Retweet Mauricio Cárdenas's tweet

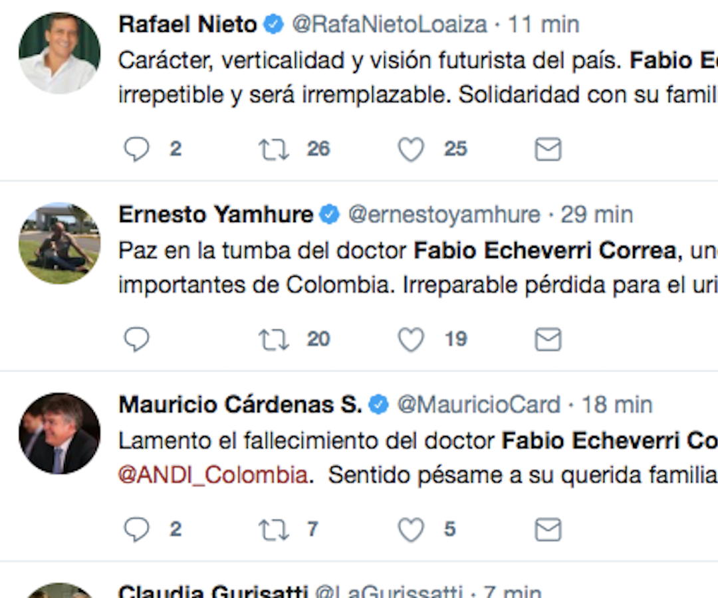coord(274,530)
